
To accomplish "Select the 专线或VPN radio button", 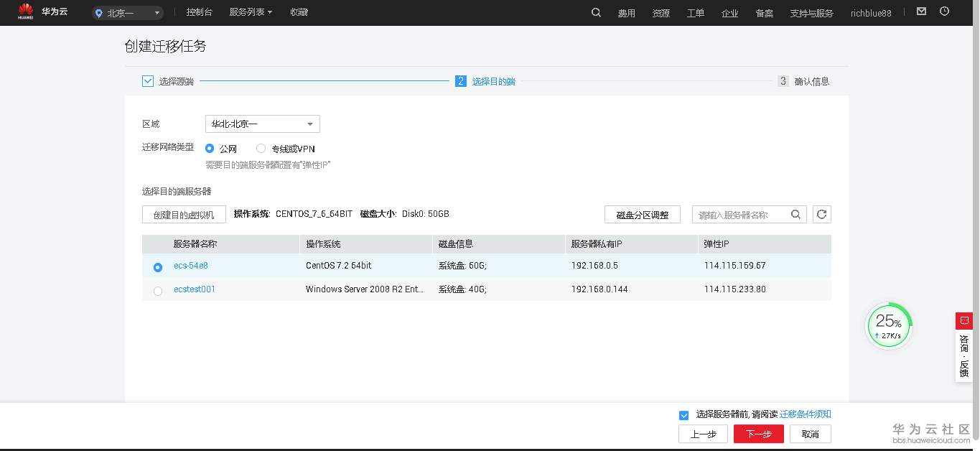I will click(x=261, y=149).
